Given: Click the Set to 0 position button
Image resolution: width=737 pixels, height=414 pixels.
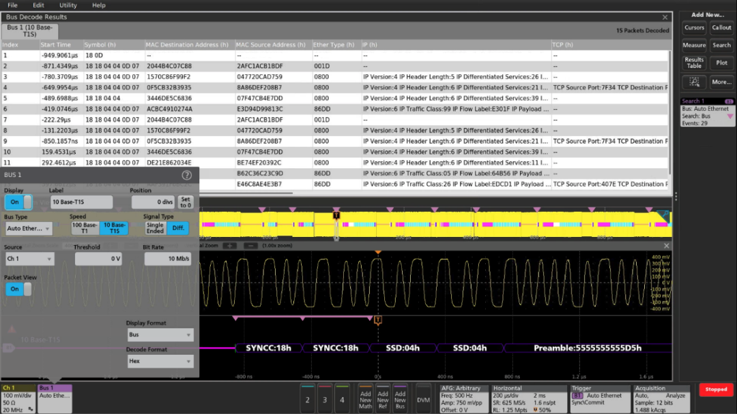Looking at the screenshot, I should coord(186,202).
